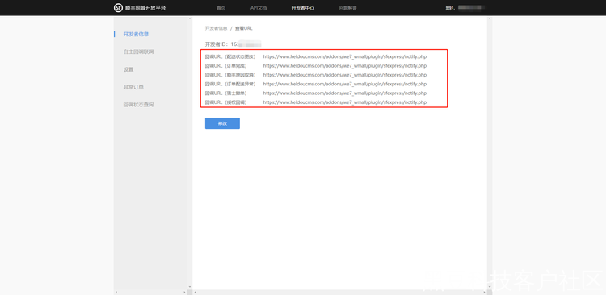Click the notify.php URL for 订单配送异常
Screen dimensions: 606x295
(x=345, y=84)
